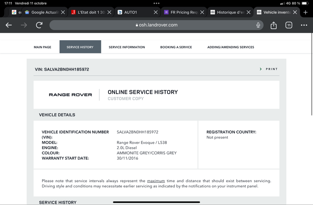
Task: Close the AUTO1 tab
Action: [156, 12]
